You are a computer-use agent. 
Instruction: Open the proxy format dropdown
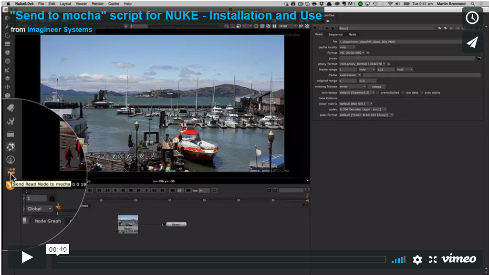(363, 64)
